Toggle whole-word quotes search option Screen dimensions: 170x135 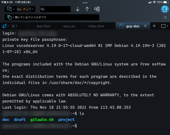point(29,9)
